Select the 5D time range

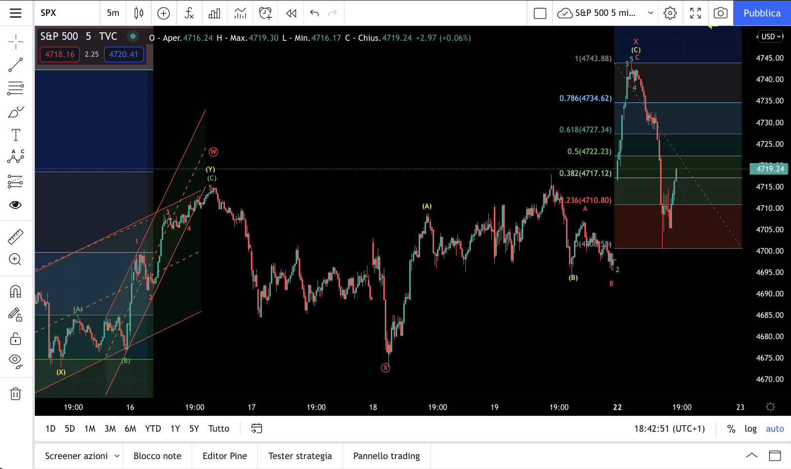click(70, 429)
